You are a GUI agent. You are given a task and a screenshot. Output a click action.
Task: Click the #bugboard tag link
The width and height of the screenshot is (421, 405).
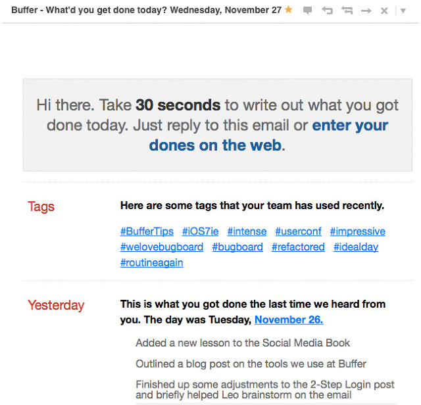point(237,247)
